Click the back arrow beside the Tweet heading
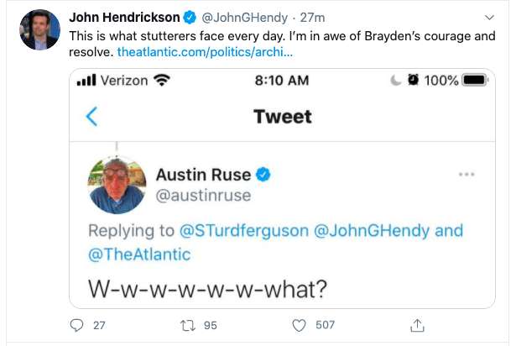 pos(91,117)
